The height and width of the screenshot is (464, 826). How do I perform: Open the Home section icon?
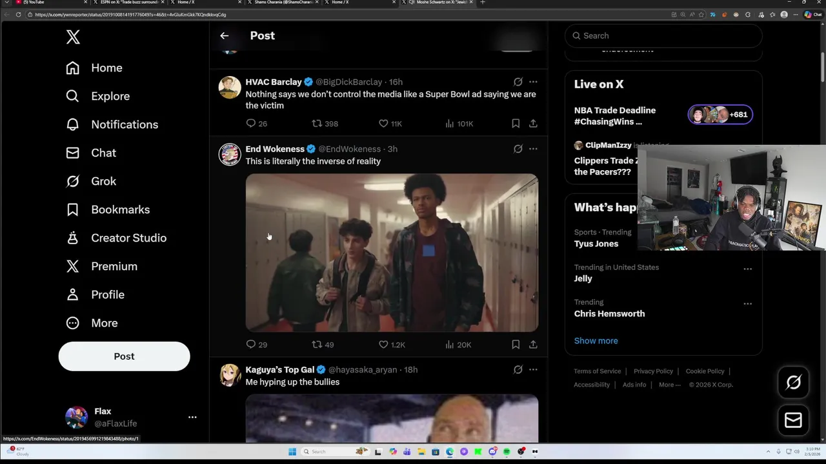tap(72, 68)
